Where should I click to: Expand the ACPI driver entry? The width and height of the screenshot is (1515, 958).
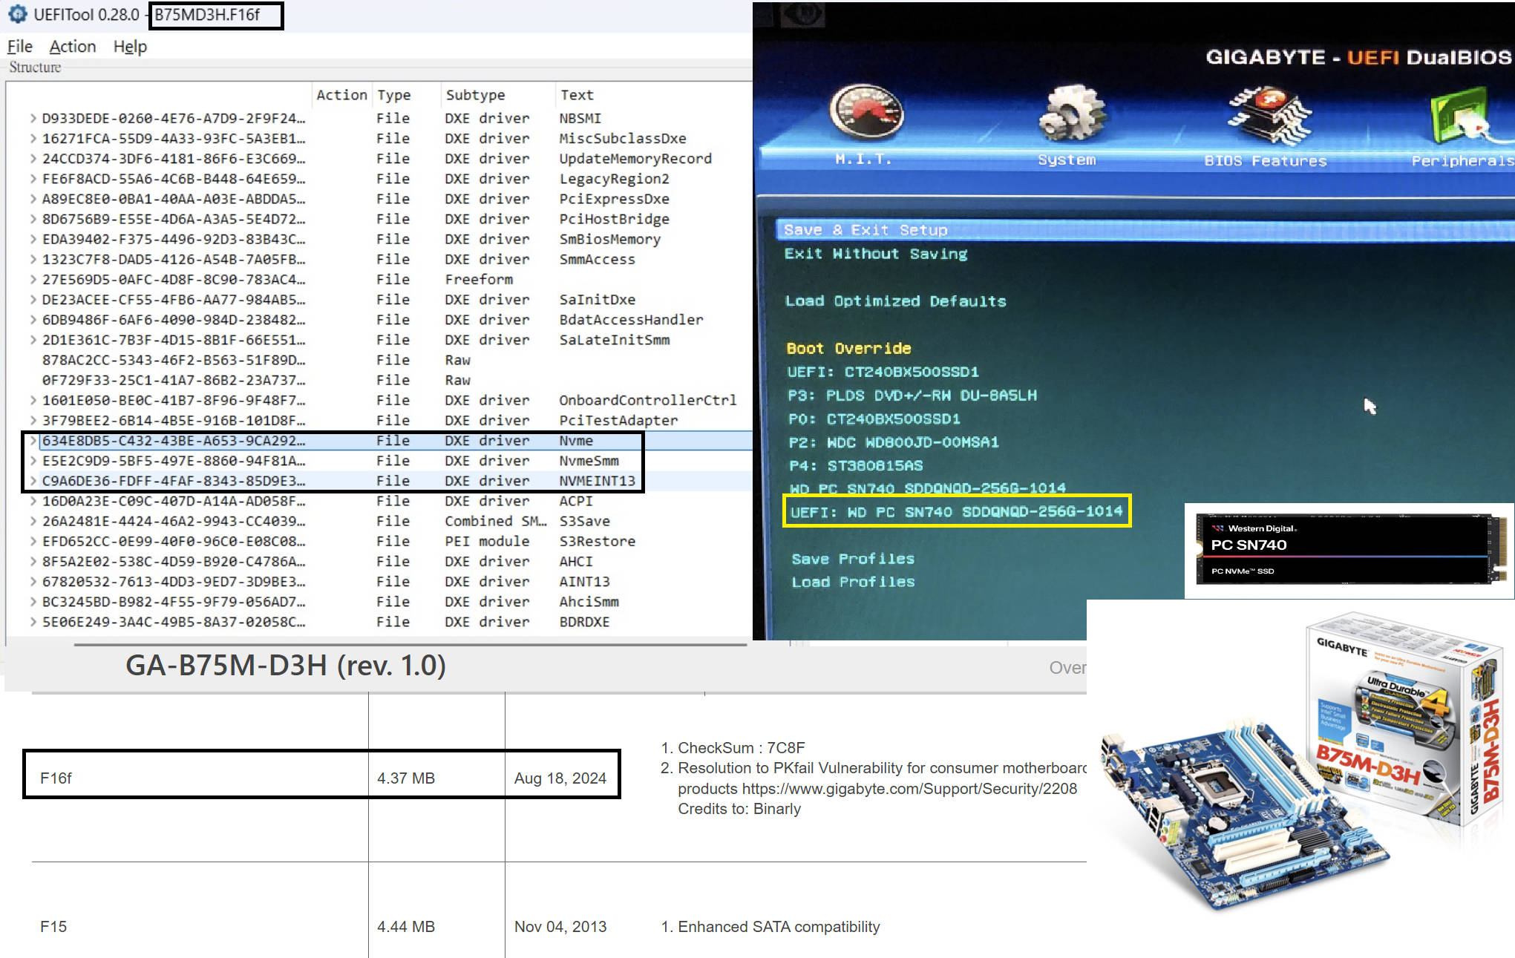pos(33,501)
